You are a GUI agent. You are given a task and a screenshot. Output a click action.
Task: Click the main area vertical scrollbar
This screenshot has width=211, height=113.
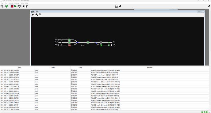[x=210, y=31]
